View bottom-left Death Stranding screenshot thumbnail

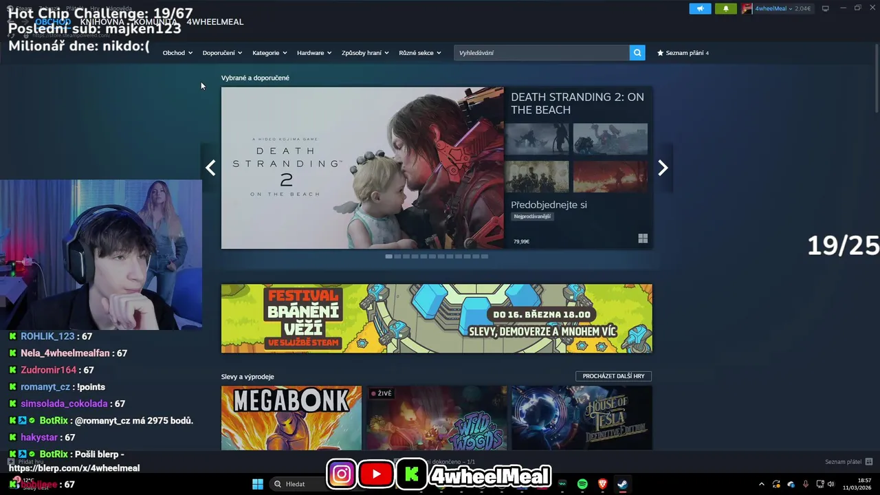coord(537,177)
